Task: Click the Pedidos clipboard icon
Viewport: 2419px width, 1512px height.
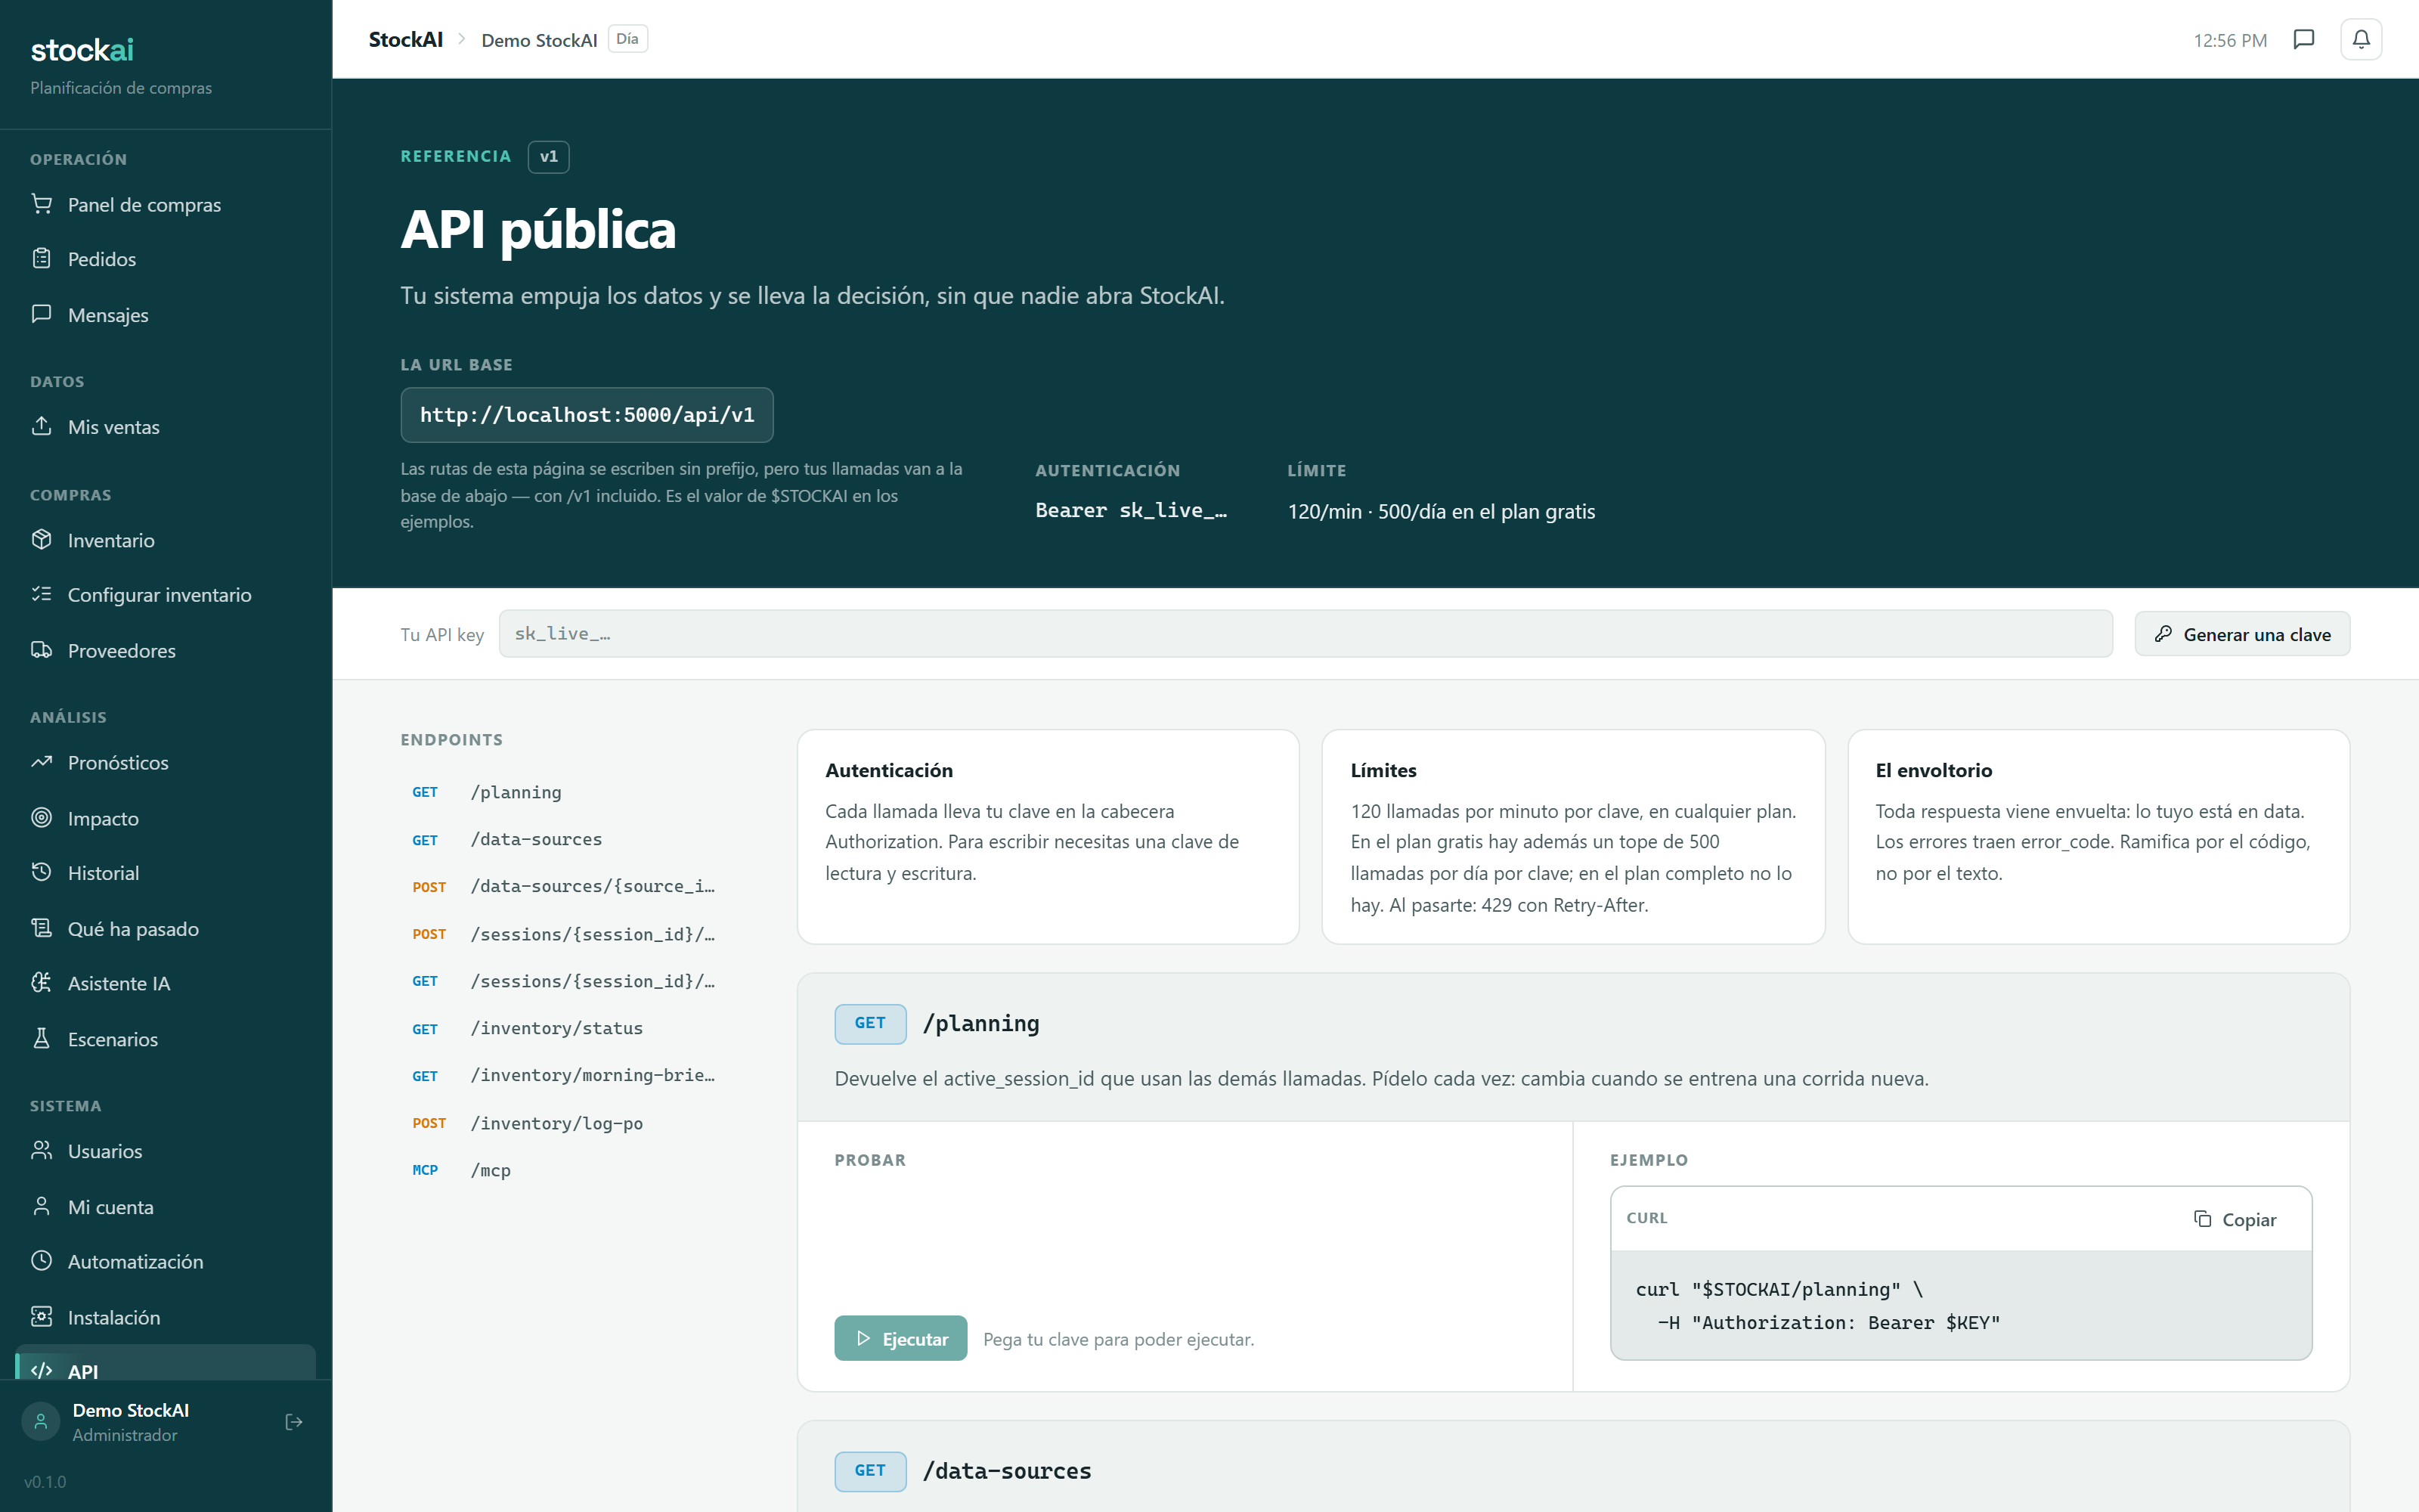Action: point(41,259)
